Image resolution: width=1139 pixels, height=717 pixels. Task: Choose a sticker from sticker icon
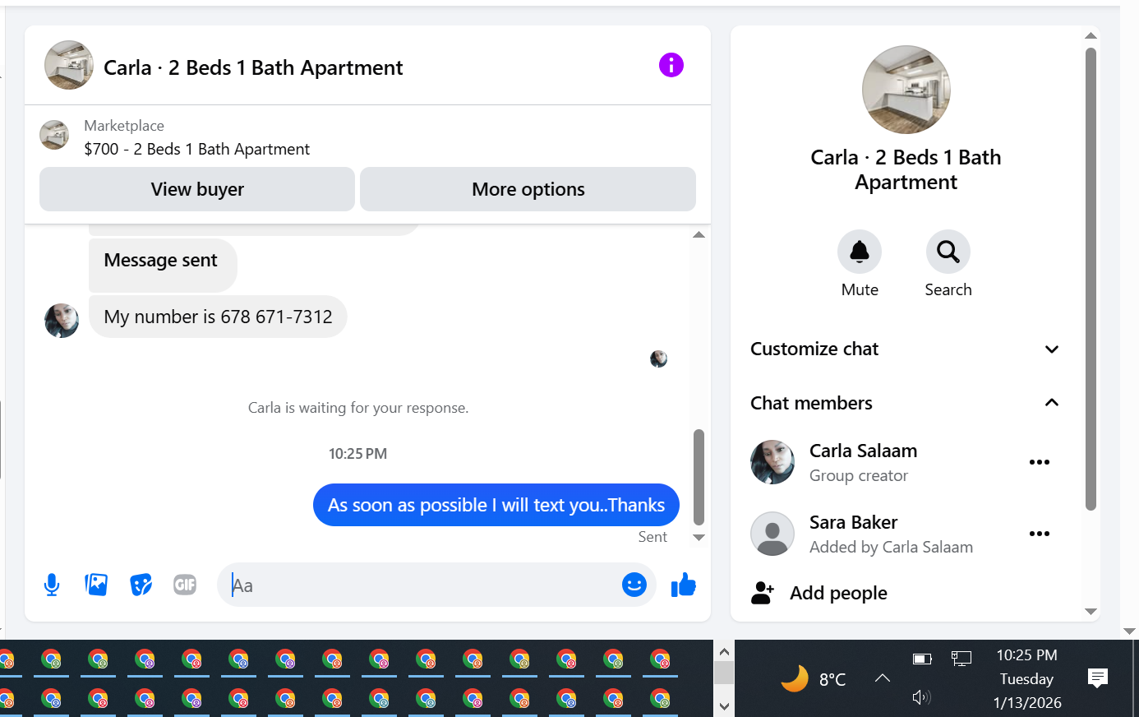[x=141, y=585]
